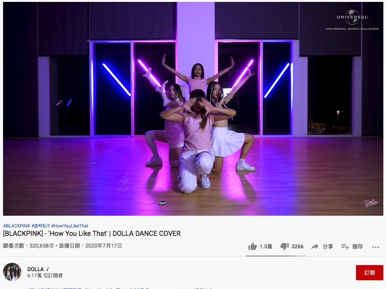Click the 儲存 save label
The height and width of the screenshot is (289, 386).
358,246
